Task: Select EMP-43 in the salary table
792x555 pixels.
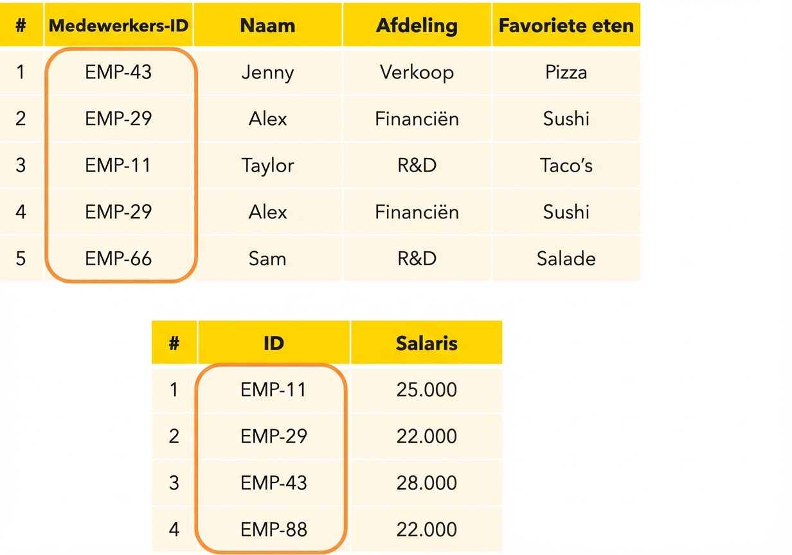Action: click(274, 483)
